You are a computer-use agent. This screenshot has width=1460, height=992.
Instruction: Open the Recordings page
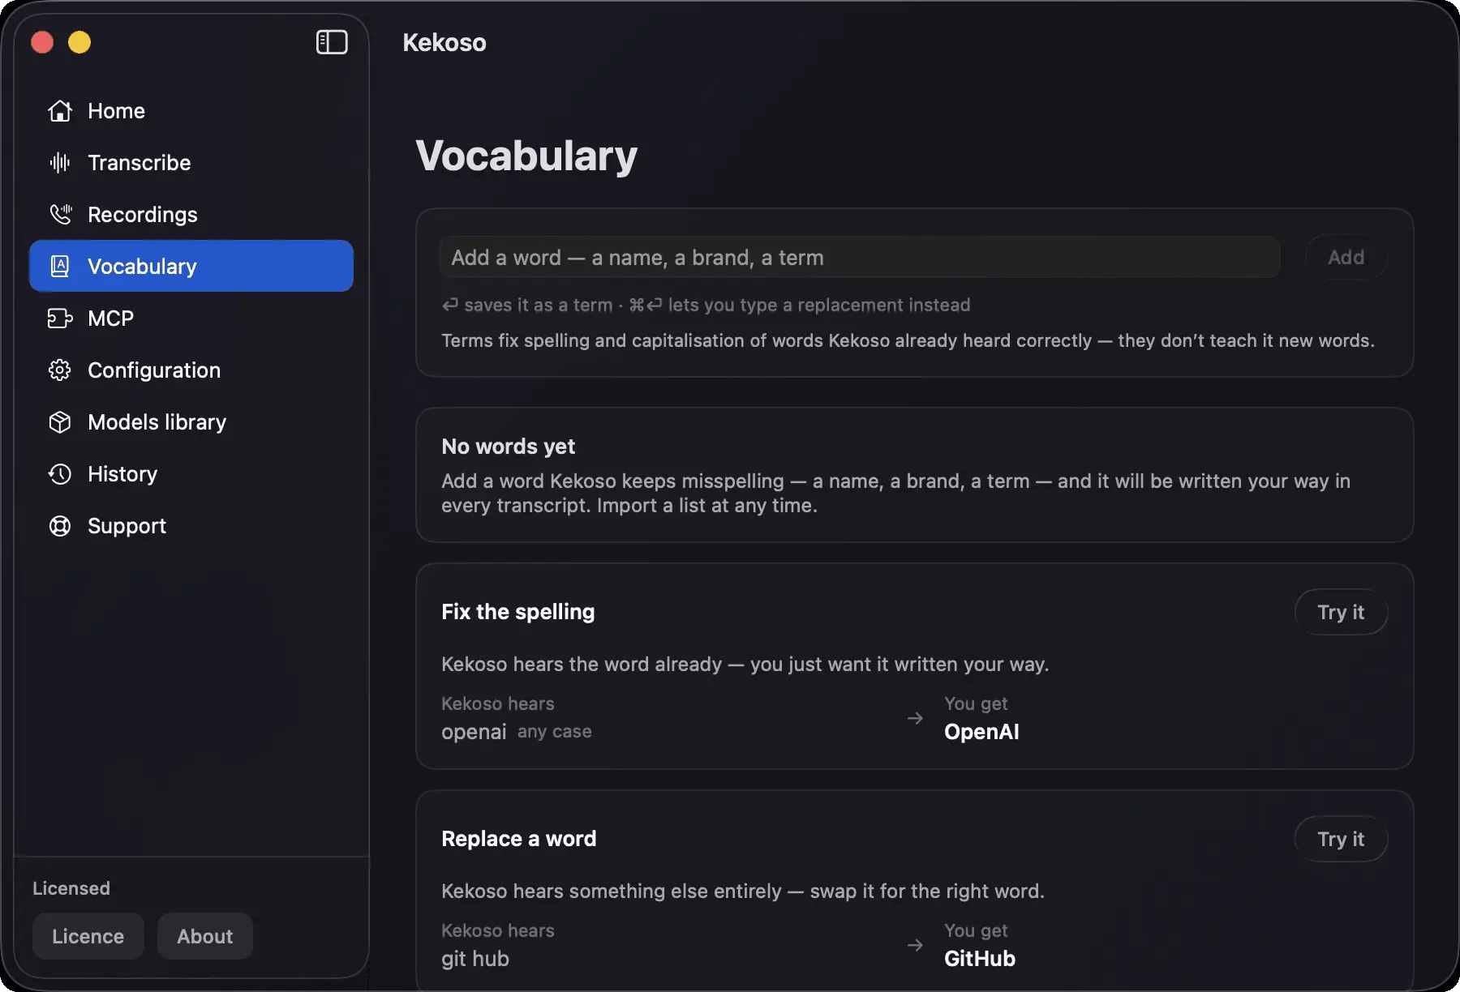pos(191,215)
